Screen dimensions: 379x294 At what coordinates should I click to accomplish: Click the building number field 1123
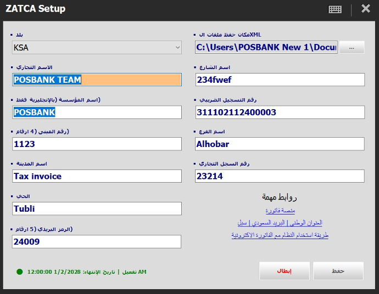click(97, 144)
